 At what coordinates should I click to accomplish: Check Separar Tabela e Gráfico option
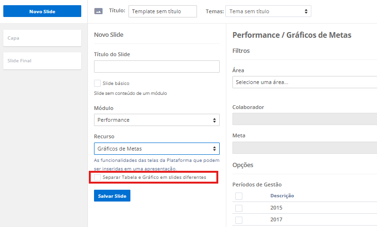97,177
